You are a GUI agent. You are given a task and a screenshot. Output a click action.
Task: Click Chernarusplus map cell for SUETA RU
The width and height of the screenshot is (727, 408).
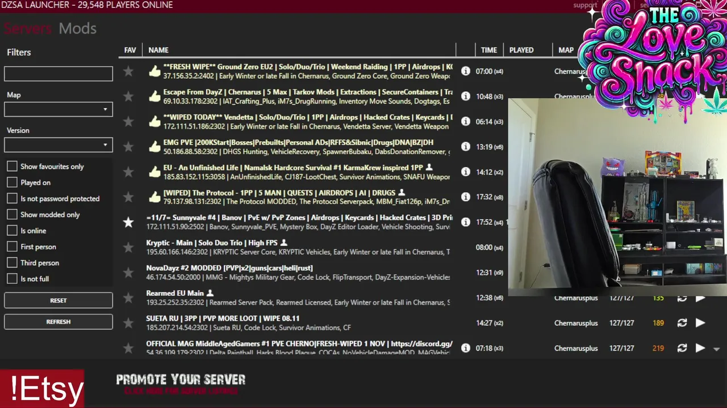click(x=576, y=323)
